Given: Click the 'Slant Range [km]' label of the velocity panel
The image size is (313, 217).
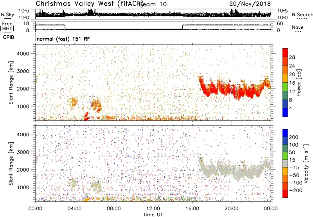Looking at the screenshot, I should tap(11, 164).
